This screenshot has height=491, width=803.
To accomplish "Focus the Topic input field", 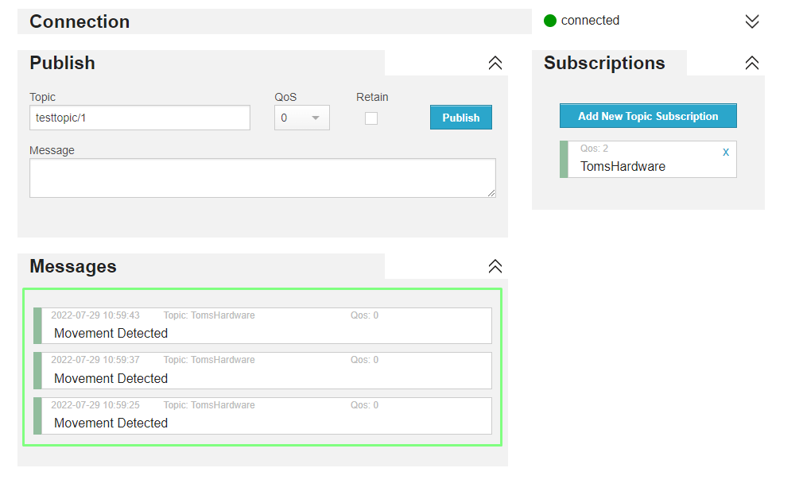I will pos(140,118).
